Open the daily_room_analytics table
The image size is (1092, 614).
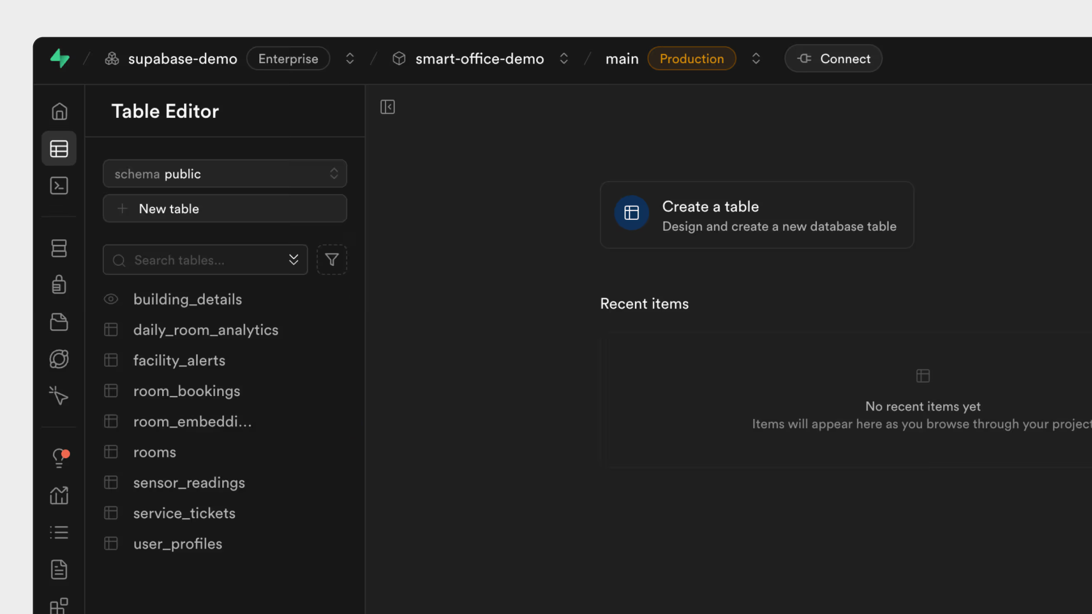[x=206, y=330]
